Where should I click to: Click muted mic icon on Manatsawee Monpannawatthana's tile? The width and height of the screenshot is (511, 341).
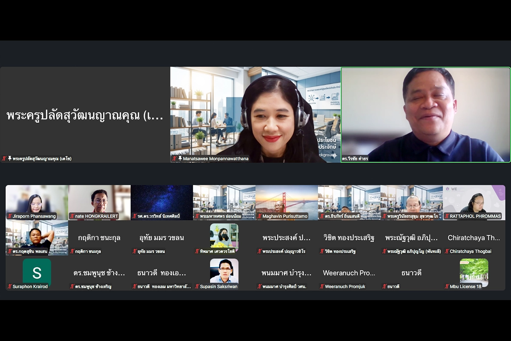175,159
